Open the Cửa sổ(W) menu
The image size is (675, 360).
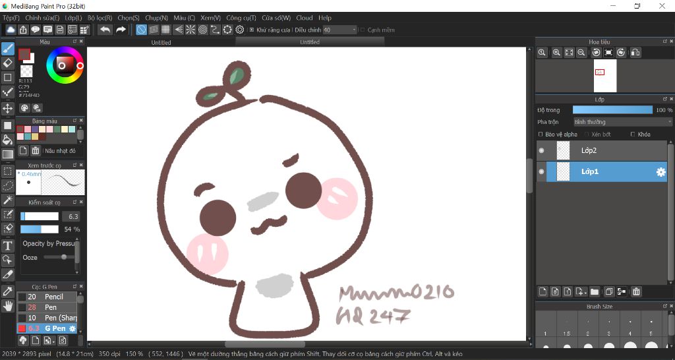pos(276,18)
